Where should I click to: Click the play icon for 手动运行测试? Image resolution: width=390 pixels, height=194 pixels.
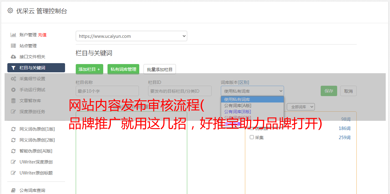13,90
